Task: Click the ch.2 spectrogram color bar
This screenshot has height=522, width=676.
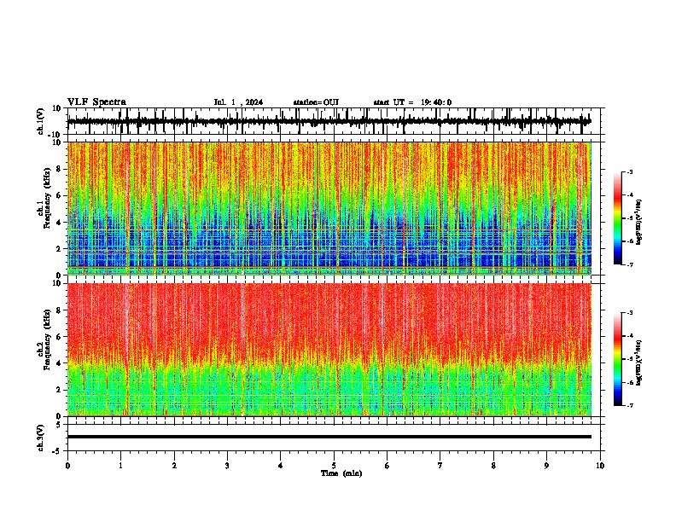Action: coord(617,359)
